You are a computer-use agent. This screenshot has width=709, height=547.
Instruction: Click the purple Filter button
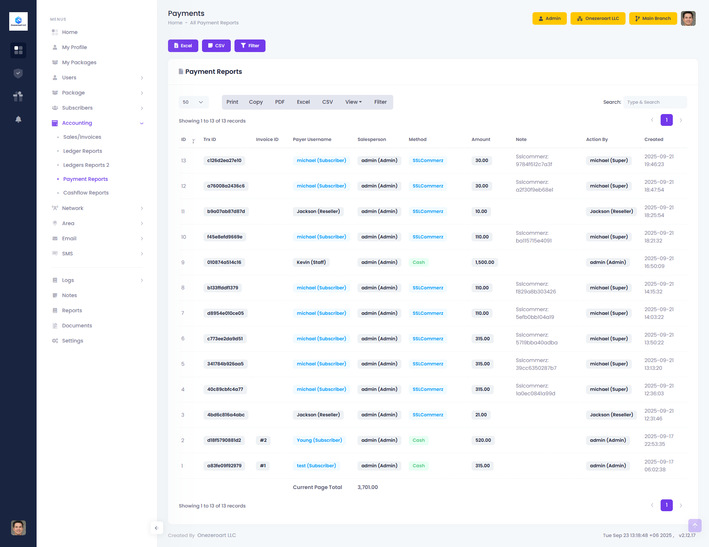pos(250,46)
